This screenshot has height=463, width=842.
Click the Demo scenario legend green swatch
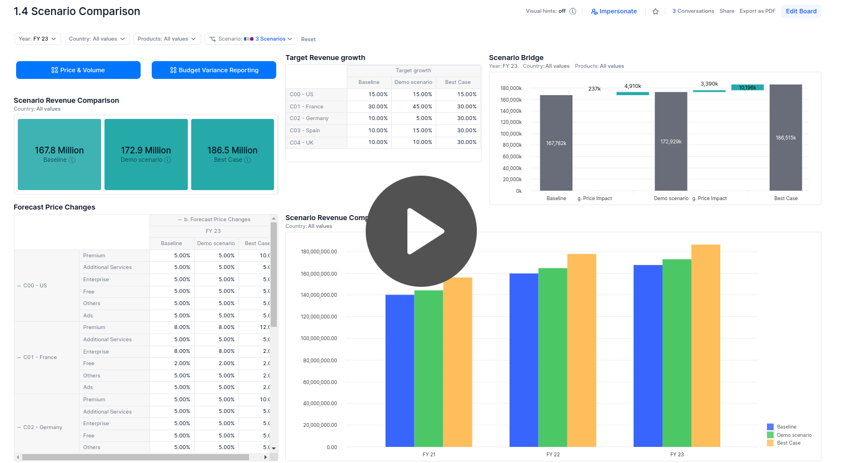click(x=770, y=435)
